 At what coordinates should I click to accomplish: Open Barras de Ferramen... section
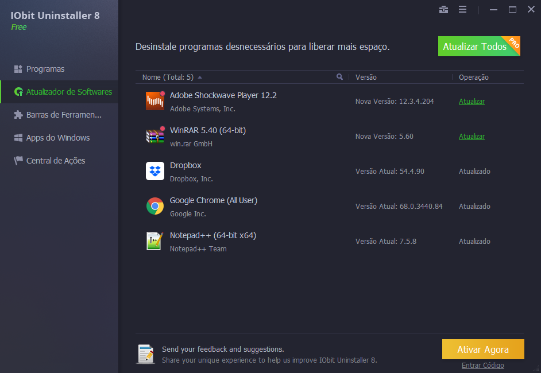click(59, 115)
